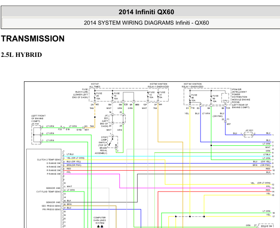Click the BLU wire label at pin 17
The height and width of the screenshot is (228, 280).
(x=69, y=208)
